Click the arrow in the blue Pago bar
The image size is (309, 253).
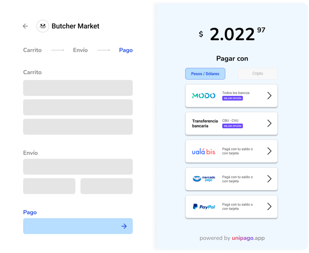coord(124,226)
